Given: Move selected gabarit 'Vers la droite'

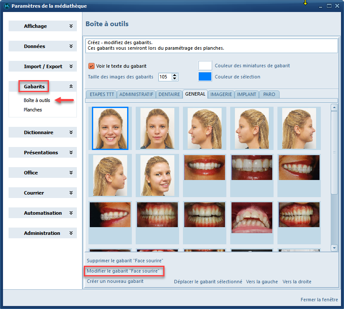Looking at the screenshot, I should coord(297,282).
